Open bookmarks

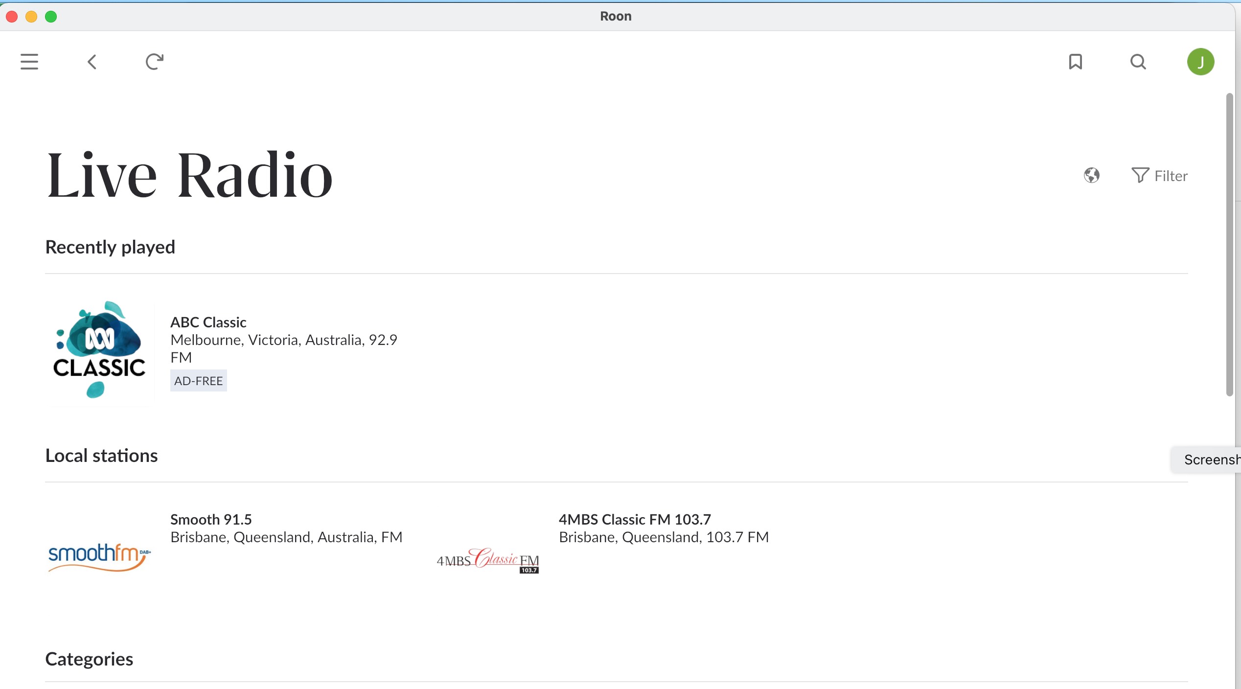tap(1075, 62)
